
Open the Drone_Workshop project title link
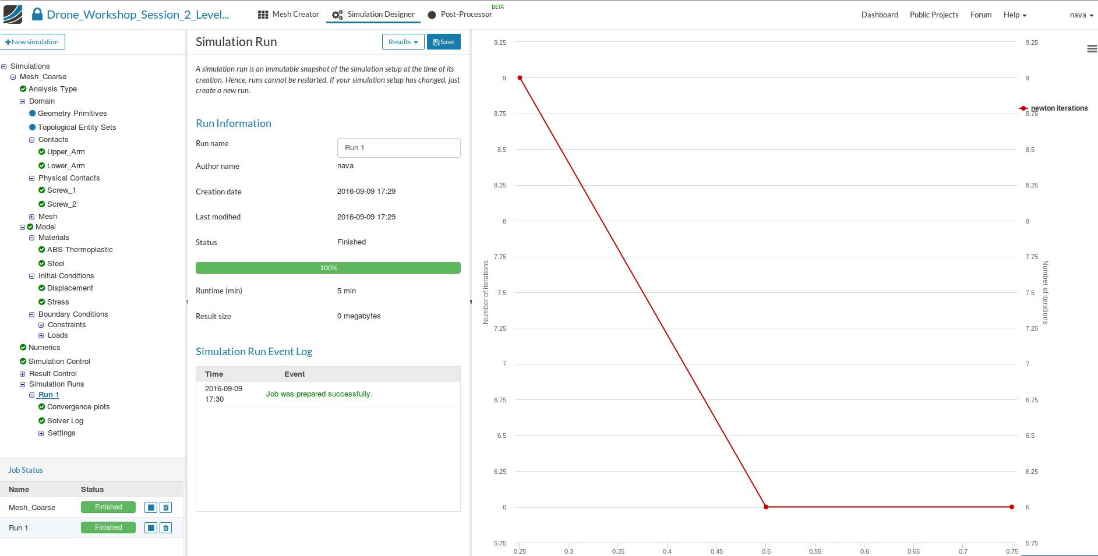click(x=138, y=15)
